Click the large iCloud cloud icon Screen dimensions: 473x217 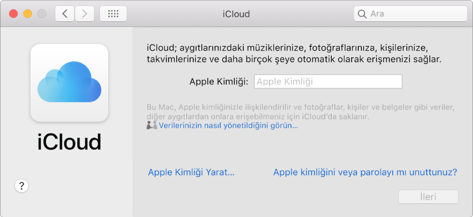click(x=70, y=83)
